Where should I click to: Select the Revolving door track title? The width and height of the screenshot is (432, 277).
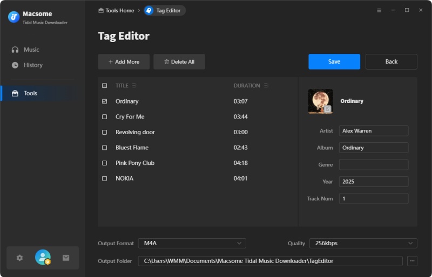pyautogui.click(x=135, y=132)
